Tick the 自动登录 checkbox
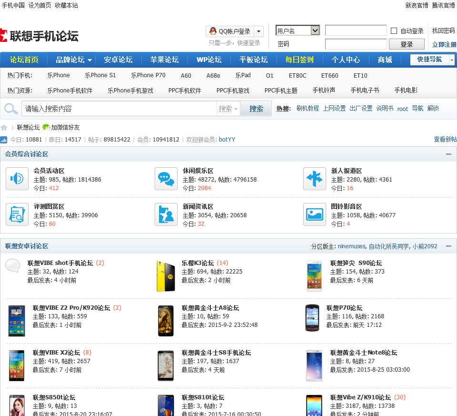The height and width of the screenshot is (416, 457). (394, 30)
